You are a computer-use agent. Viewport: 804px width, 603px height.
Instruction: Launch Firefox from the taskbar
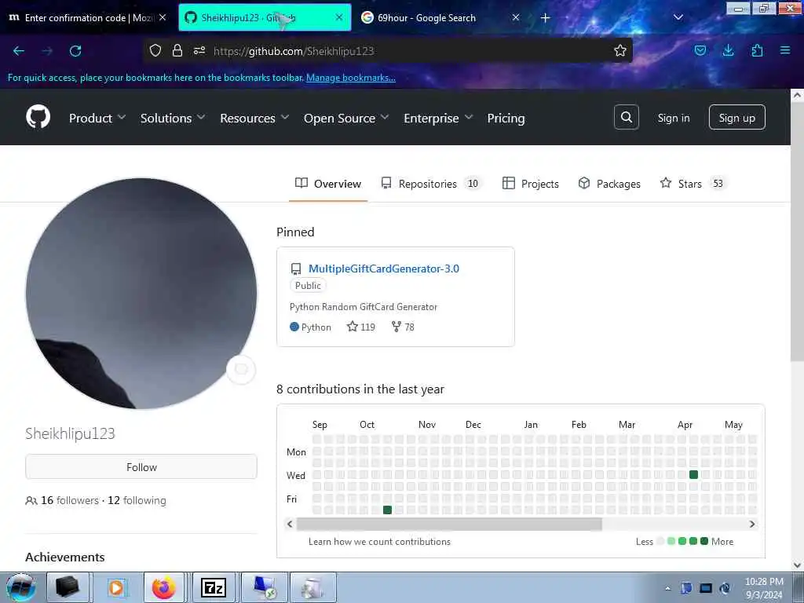click(163, 587)
